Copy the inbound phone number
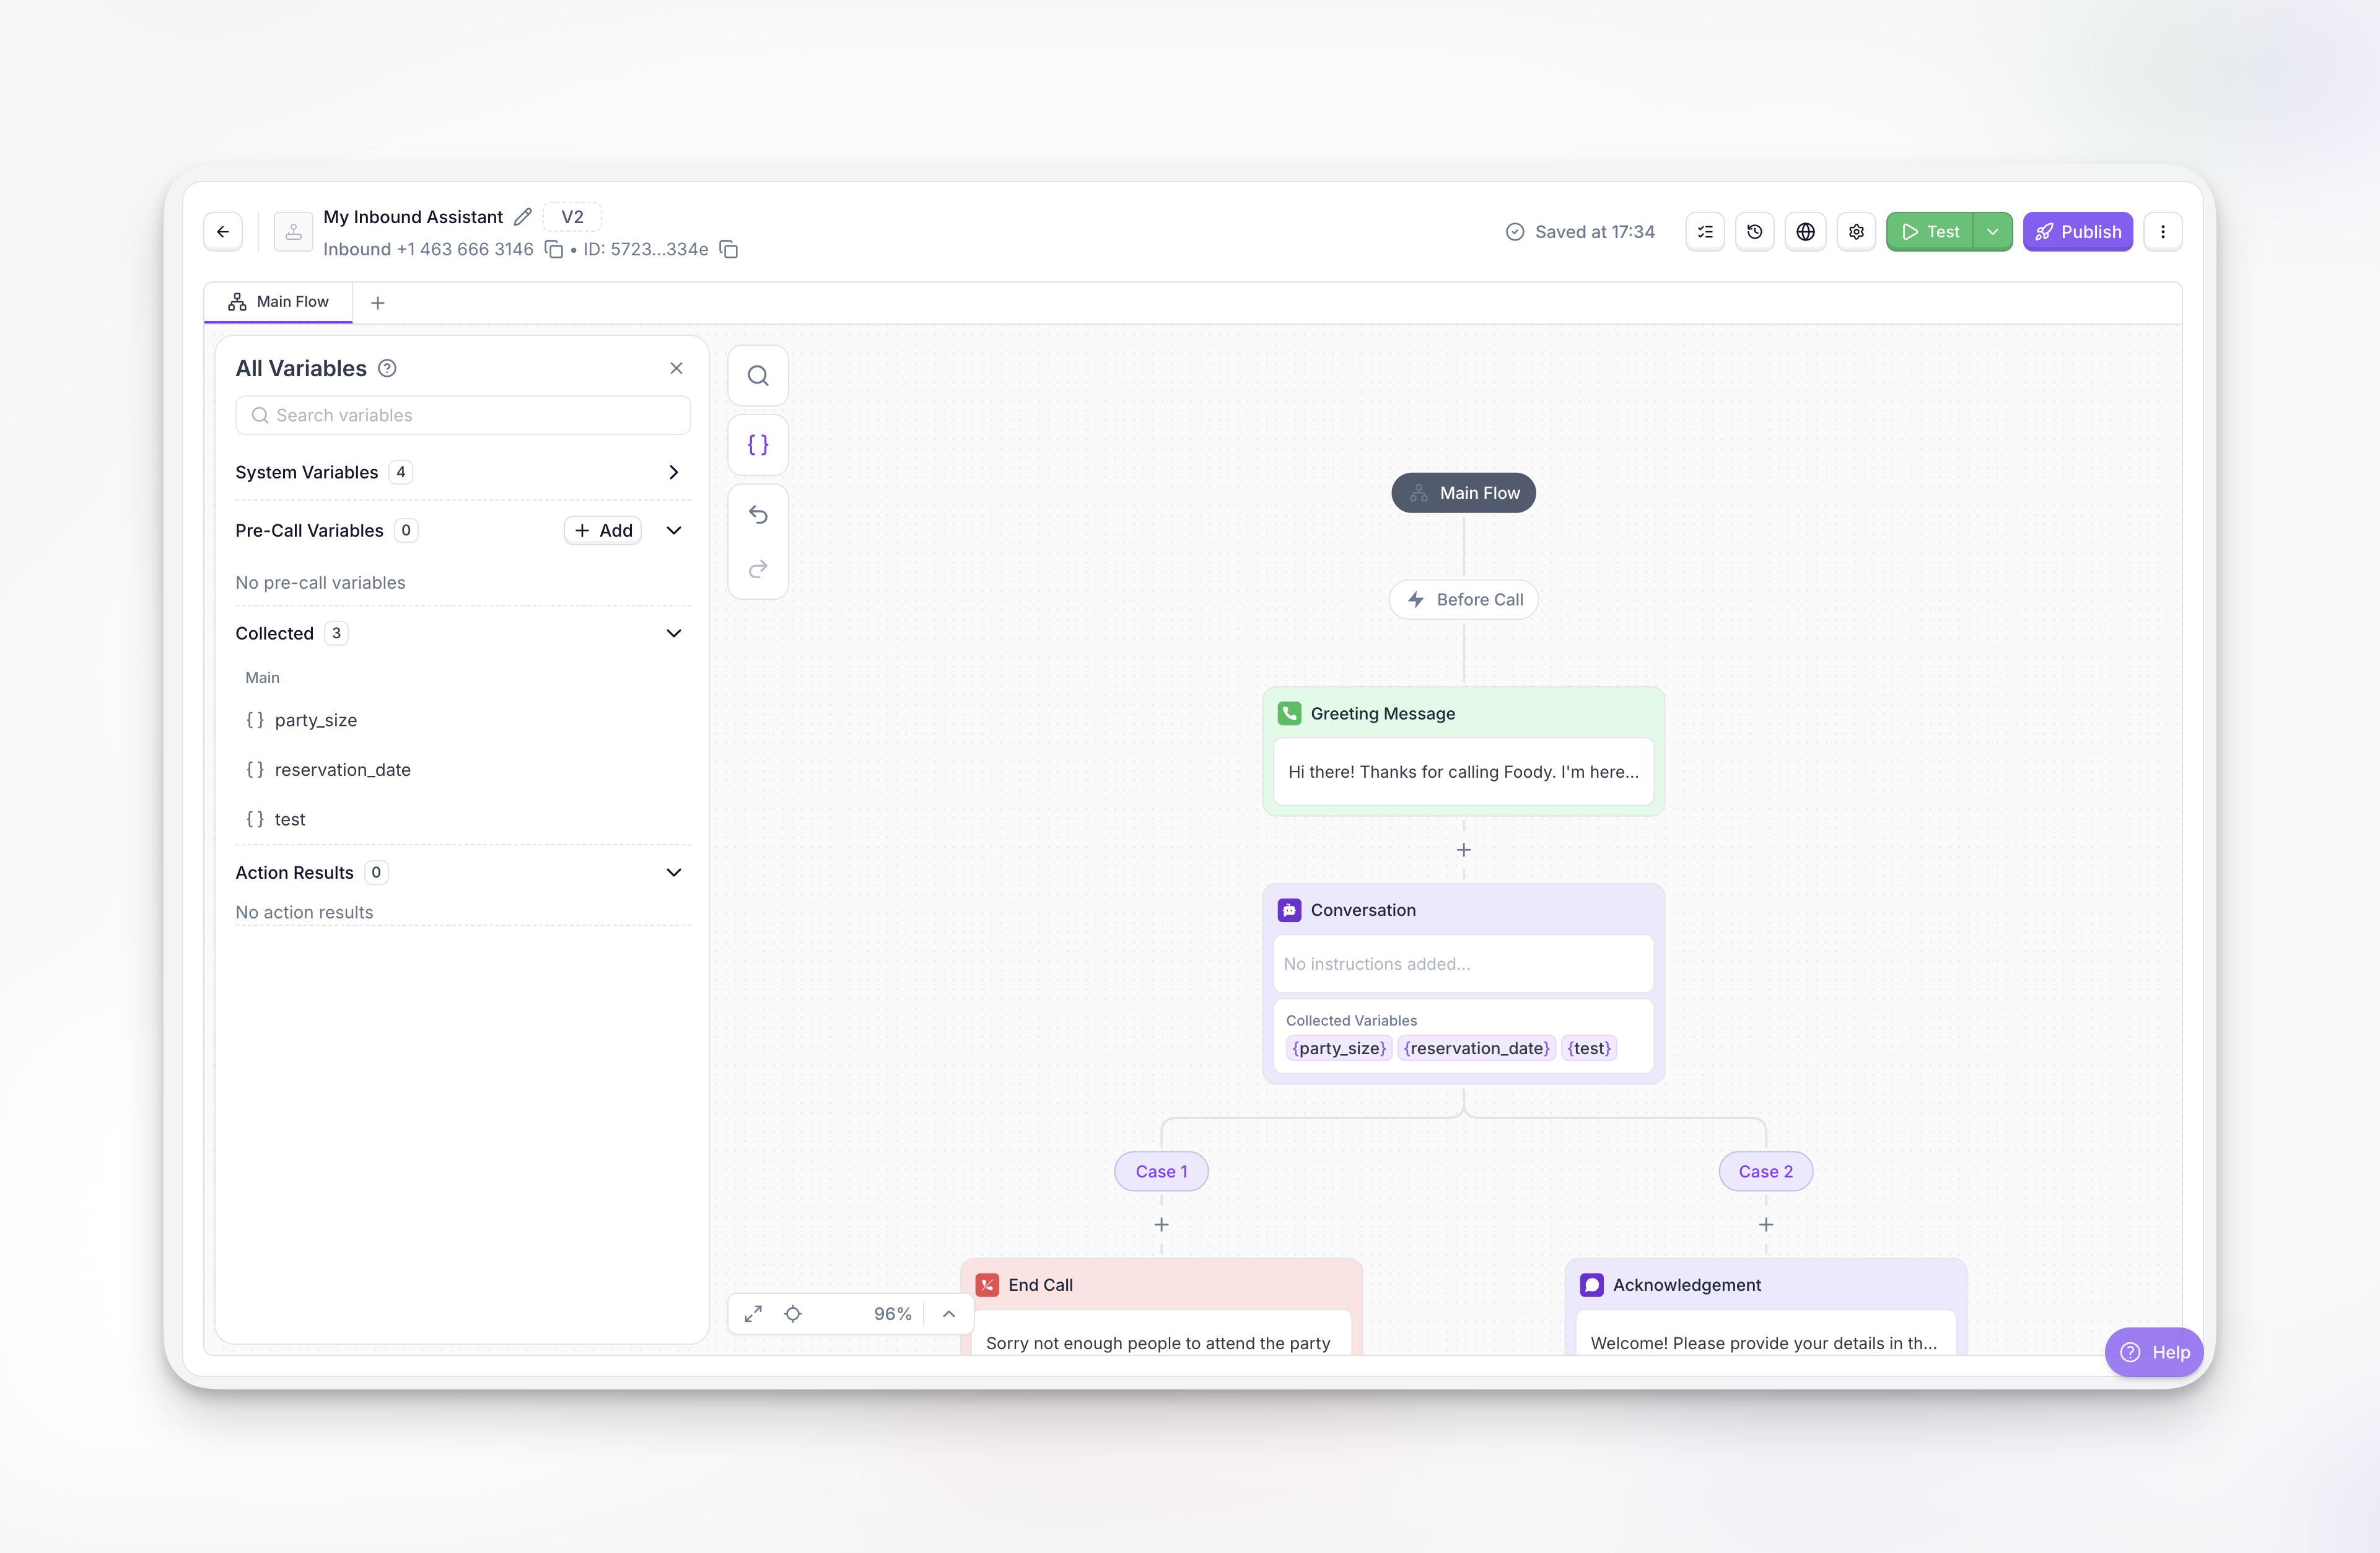Image resolution: width=2380 pixels, height=1553 pixels. click(554, 249)
